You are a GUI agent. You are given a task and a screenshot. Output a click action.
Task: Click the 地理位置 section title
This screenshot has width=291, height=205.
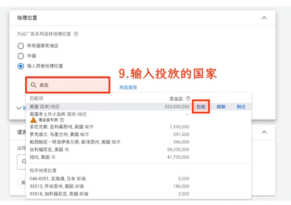pos(27,18)
